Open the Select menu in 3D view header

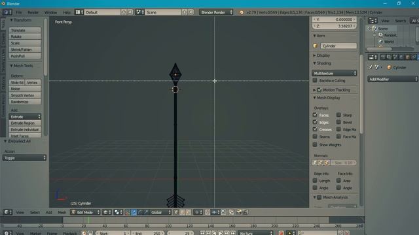[35, 212]
